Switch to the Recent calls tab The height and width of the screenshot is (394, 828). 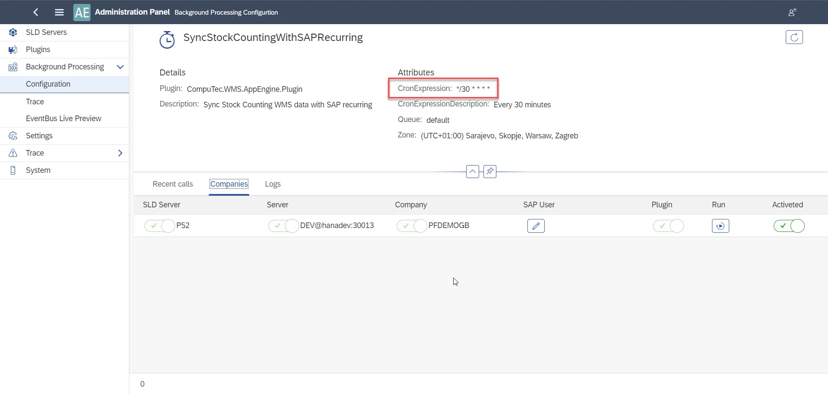[x=172, y=184]
